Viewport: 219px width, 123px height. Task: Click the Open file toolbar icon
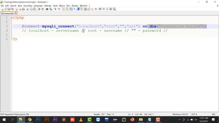click(x=5, y=9)
